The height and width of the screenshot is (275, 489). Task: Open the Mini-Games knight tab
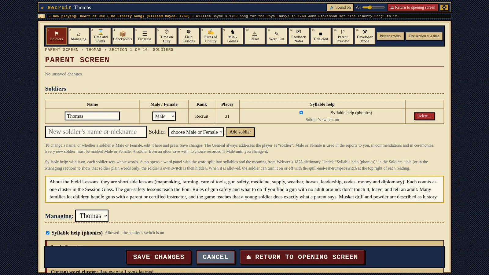233,36
